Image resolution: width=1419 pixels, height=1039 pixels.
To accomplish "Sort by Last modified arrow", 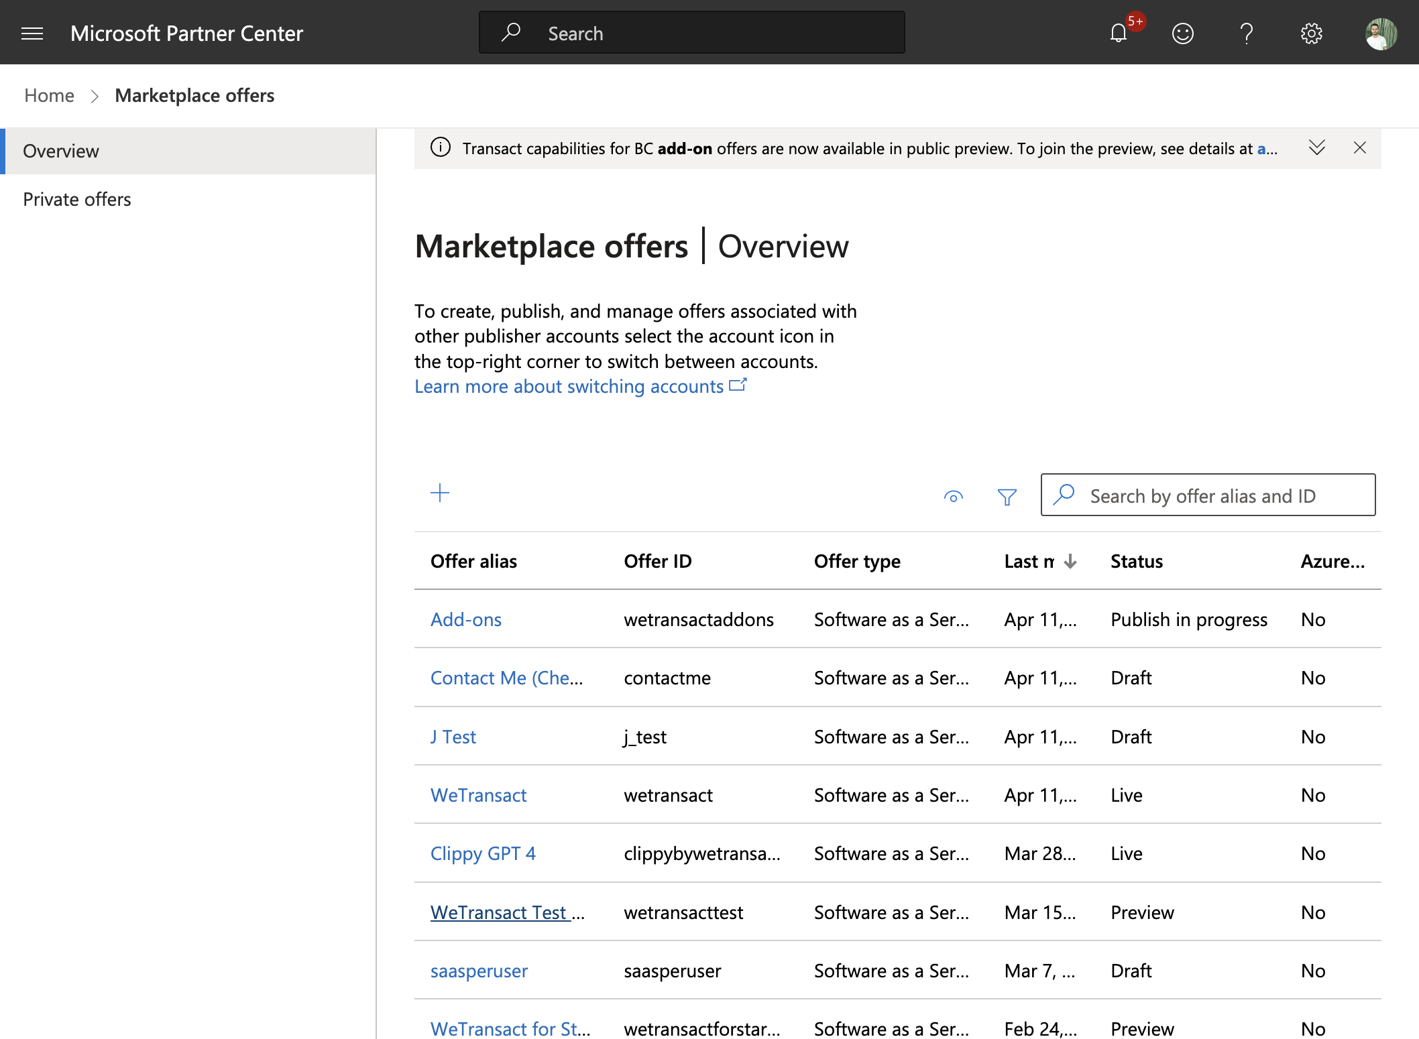I will point(1070,561).
